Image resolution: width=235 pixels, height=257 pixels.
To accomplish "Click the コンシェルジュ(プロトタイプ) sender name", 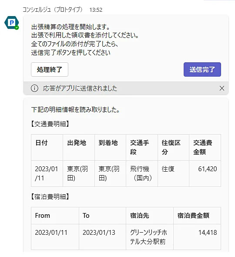I will click(52, 10).
